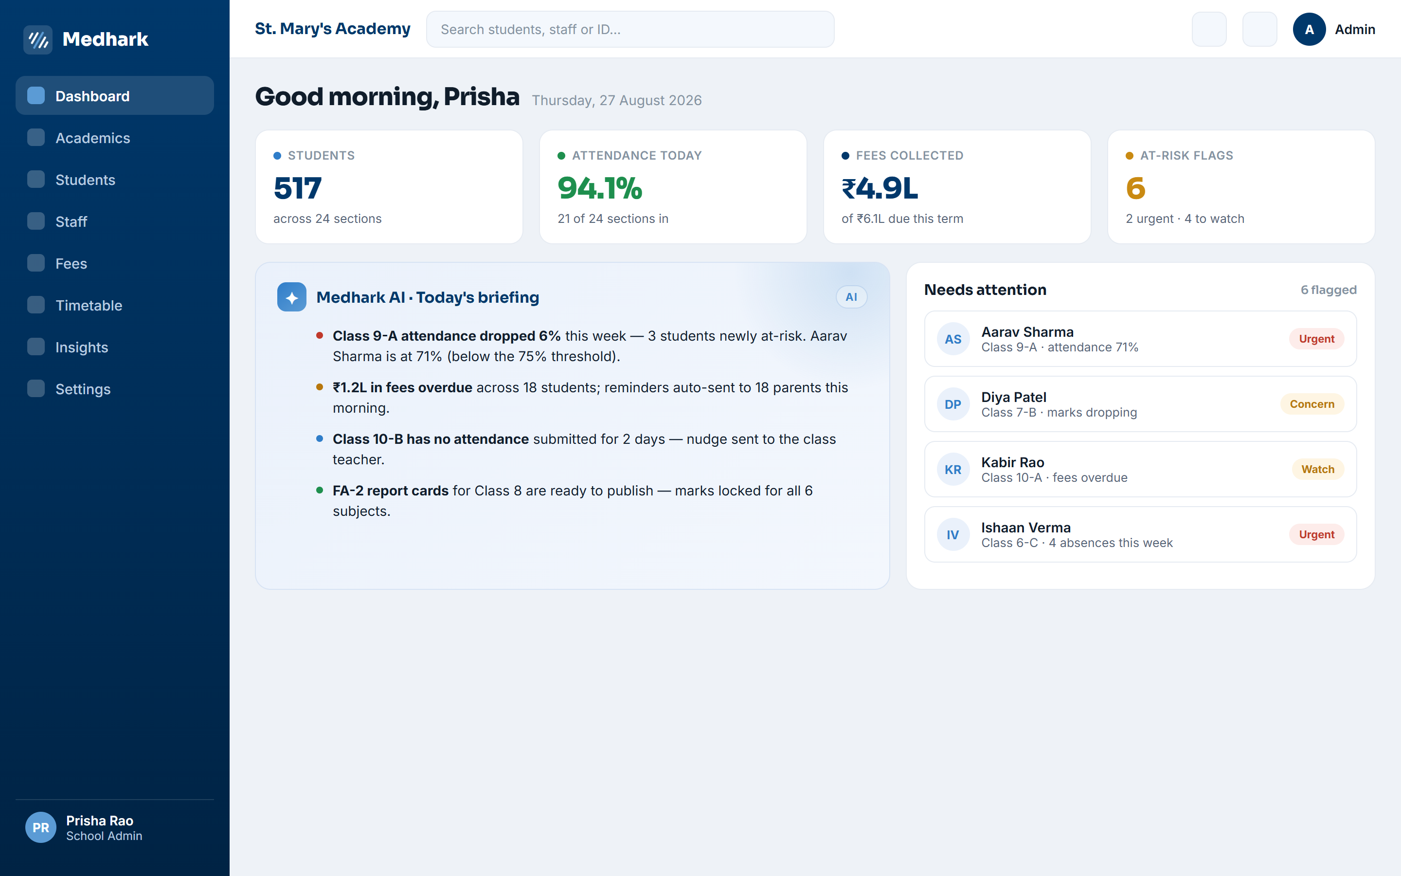The width and height of the screenshot is (1401, 876).
Task: Click the Watch tag on Kabir Rao
Action: pos(1318,469)
